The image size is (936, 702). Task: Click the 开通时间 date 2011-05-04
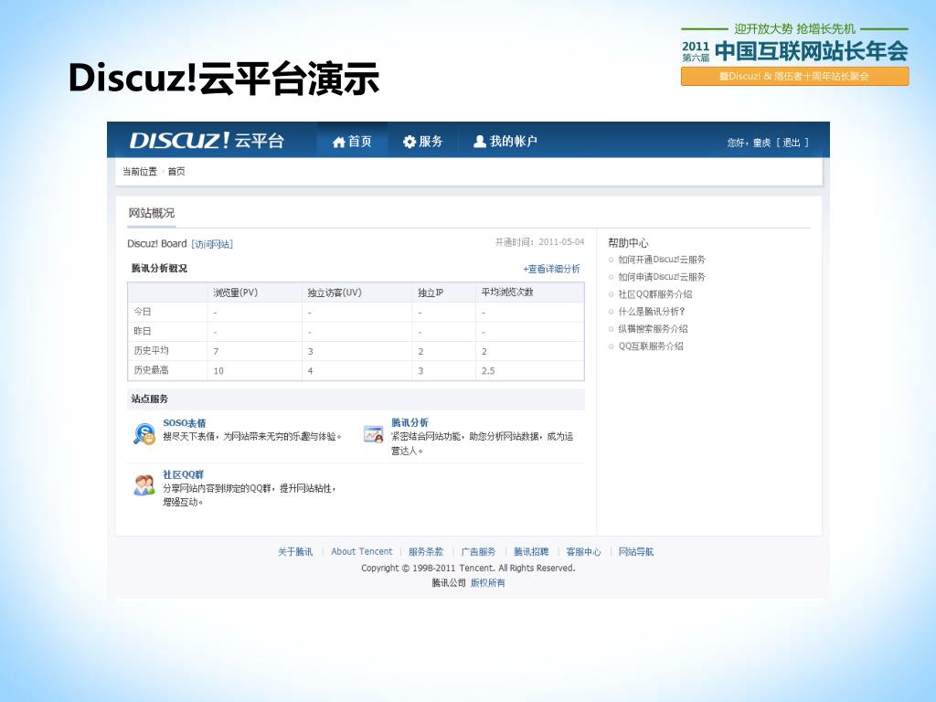[x=561, y=241]
